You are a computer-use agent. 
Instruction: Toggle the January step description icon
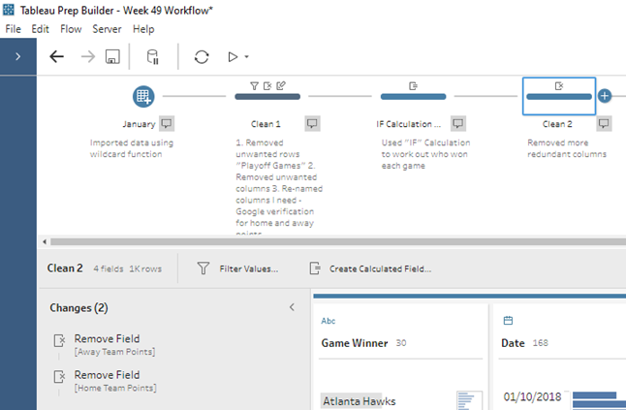click(167, 123)
